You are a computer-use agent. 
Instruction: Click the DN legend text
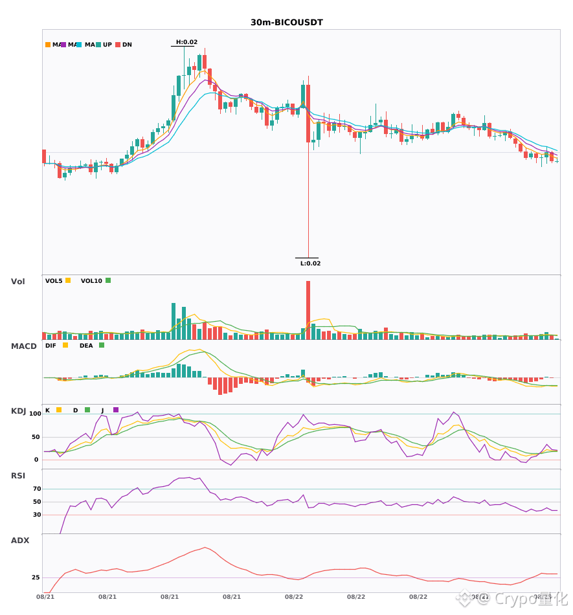(127, 45)
